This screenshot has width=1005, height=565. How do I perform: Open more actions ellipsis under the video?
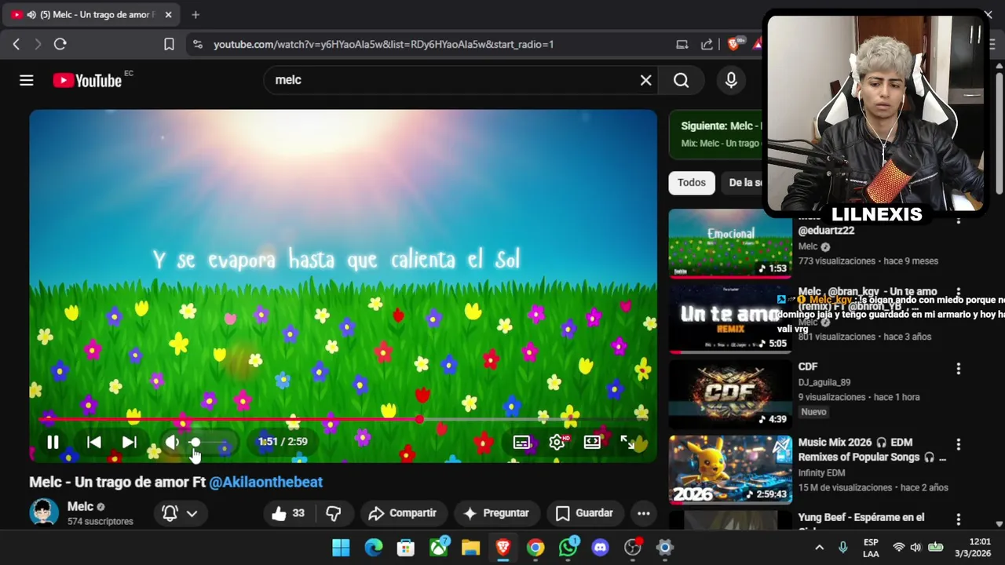click(643, 513)
